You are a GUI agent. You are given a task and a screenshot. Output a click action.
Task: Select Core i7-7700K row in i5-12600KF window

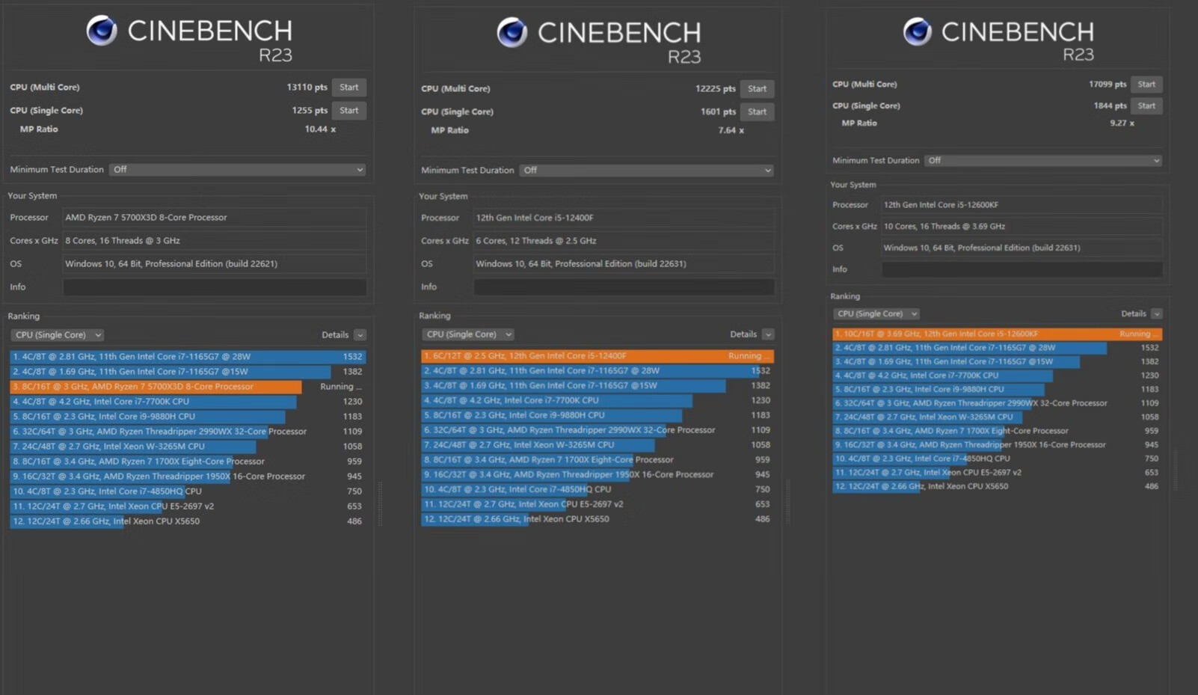click(x=997, y=376)
